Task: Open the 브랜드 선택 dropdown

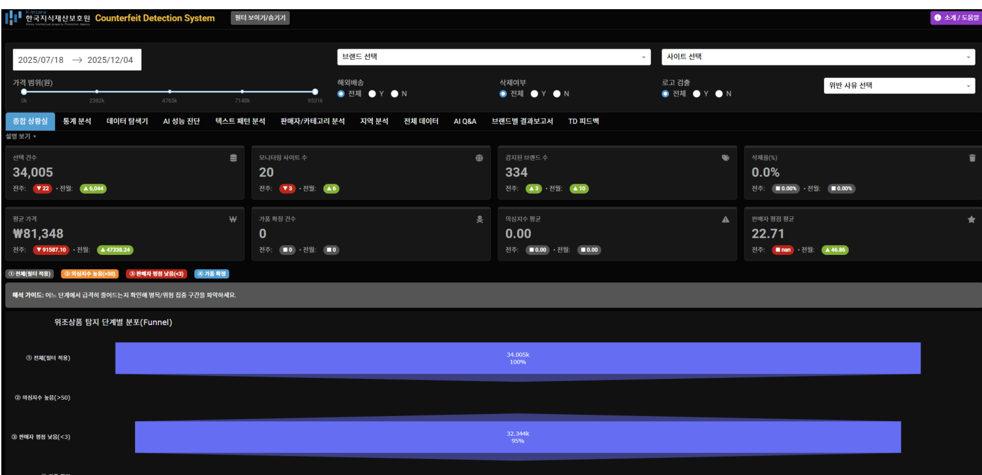Action: coord(492,56)
